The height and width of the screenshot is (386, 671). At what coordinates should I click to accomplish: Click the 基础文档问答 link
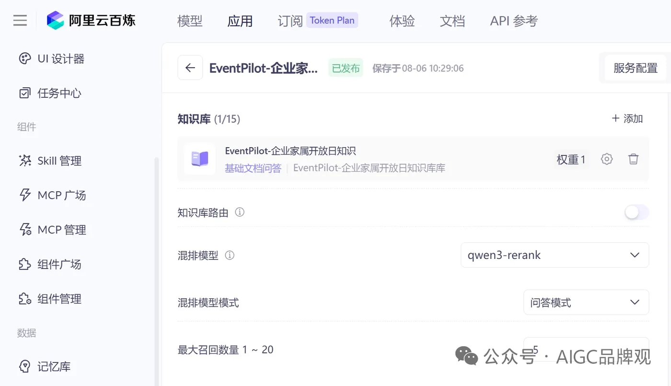tap(253, 168)
